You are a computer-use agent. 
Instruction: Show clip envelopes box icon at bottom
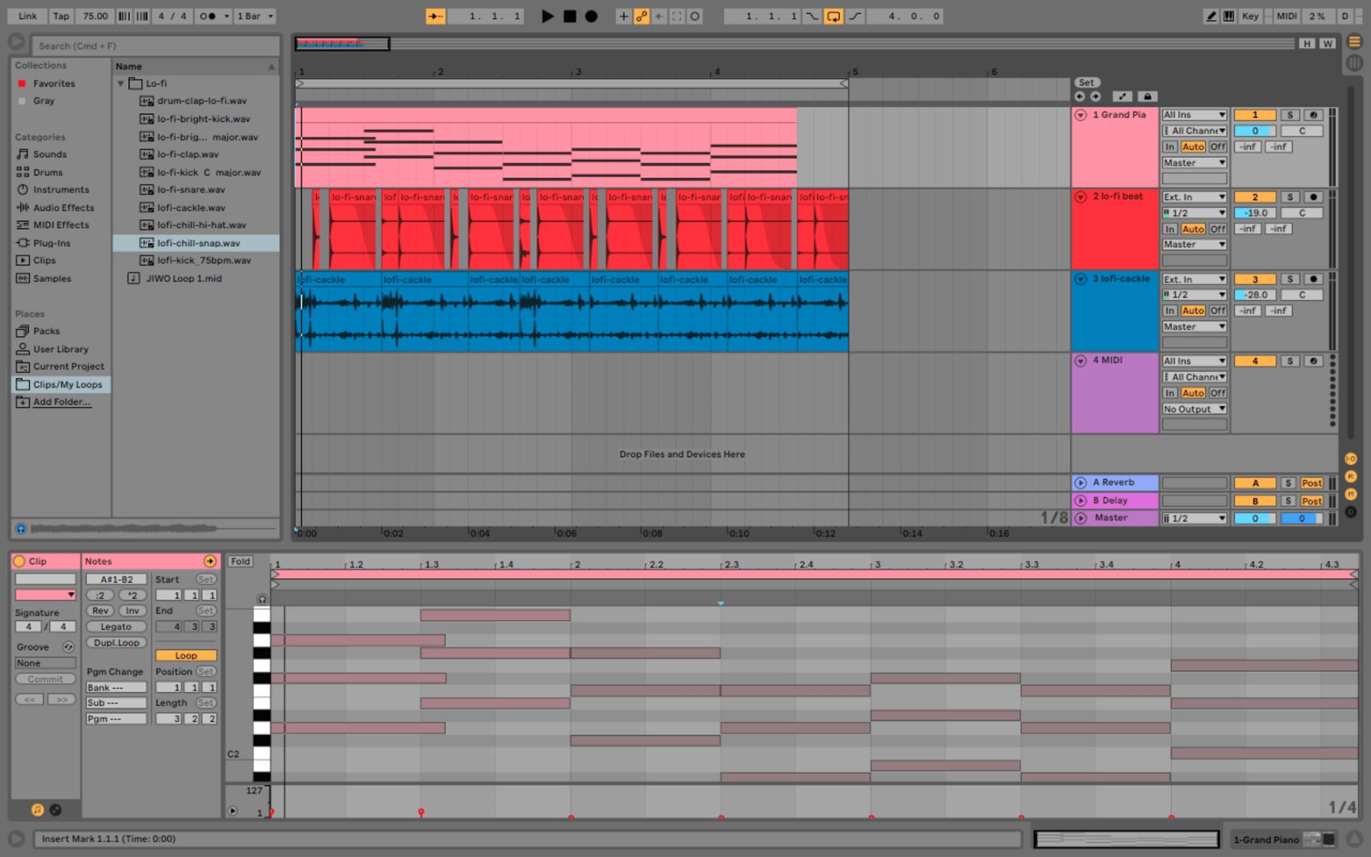click(55, 810)
